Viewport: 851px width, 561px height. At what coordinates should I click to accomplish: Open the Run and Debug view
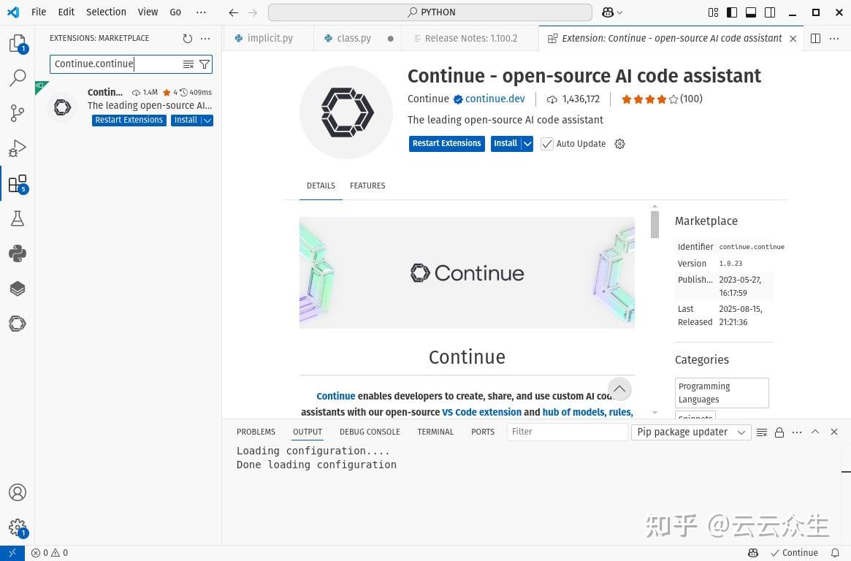point(18,148)
